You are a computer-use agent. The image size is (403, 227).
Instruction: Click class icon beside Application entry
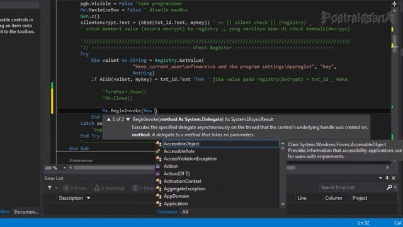click(159, 203)
